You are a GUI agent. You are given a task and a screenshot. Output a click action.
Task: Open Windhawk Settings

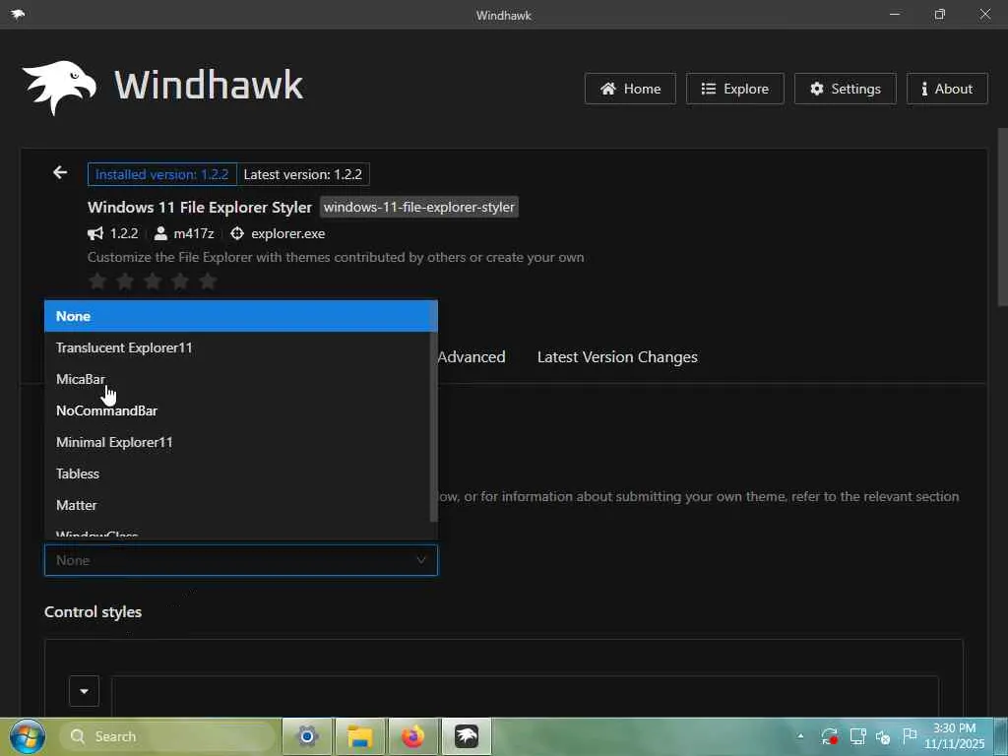pyautogui.click(x=845, y=89)
